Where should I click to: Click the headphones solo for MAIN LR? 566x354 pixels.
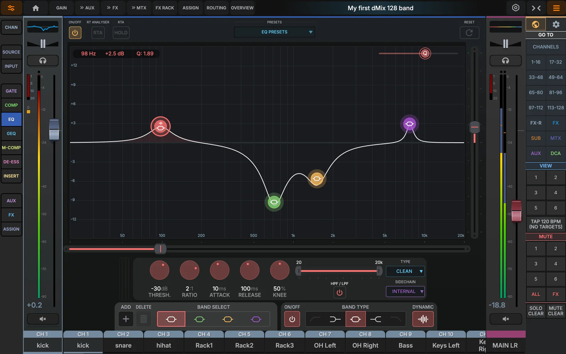click(506, 61)
